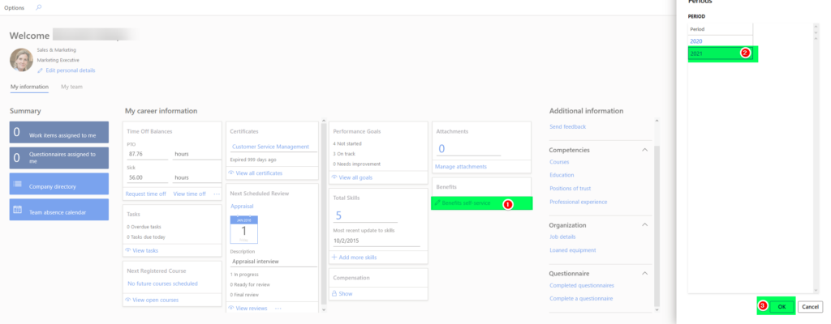This screenshot has height=324, width=831.
Task: Open Positions of trust link
Action: pyautogui.click(x=571, y=189)
